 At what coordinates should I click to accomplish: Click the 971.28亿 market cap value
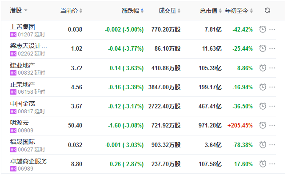pyautogui.click(x=210, y=125)
